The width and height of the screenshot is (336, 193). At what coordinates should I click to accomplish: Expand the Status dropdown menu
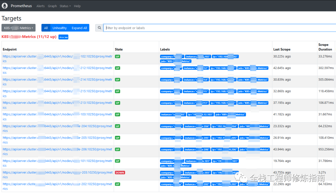(x=65, y=6)
